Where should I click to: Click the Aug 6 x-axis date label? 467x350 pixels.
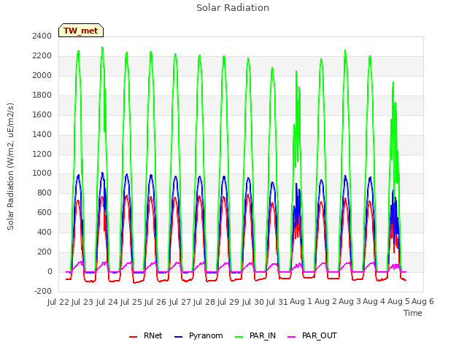423,302
